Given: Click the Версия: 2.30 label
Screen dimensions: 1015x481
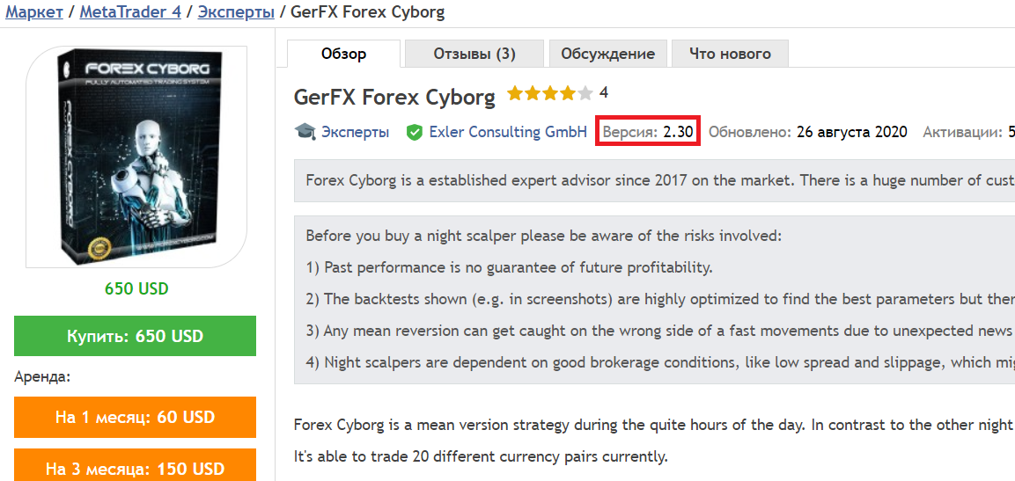Looking at the screenshot, I should click(648, 133).
